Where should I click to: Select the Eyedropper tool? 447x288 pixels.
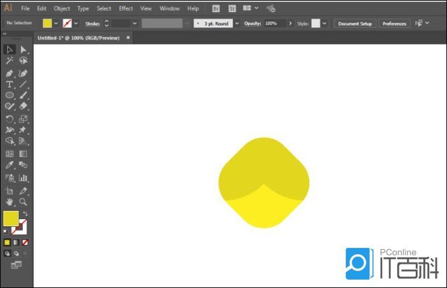pyautogui.click(x=10, y=165)
